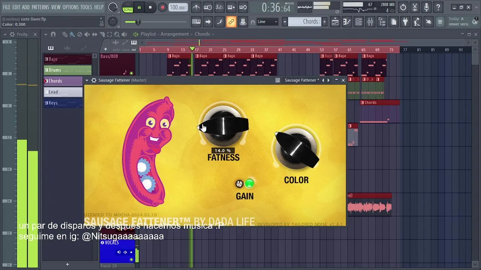The image size is (481, 270).
Task: Open the plugin picker plug icon
Action: point(405,22)
